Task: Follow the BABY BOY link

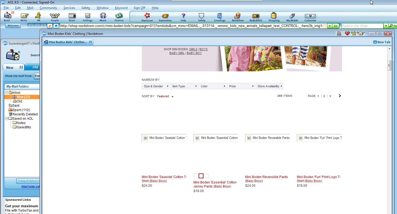Action: tap(194, 53)
